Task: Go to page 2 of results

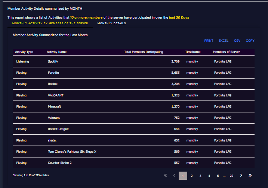Action: click(x=191, y=176)
